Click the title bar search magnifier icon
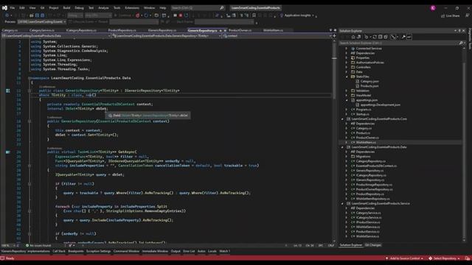This screenshot has height=265, width=472. pyautogui.click(x=222, y=8)
